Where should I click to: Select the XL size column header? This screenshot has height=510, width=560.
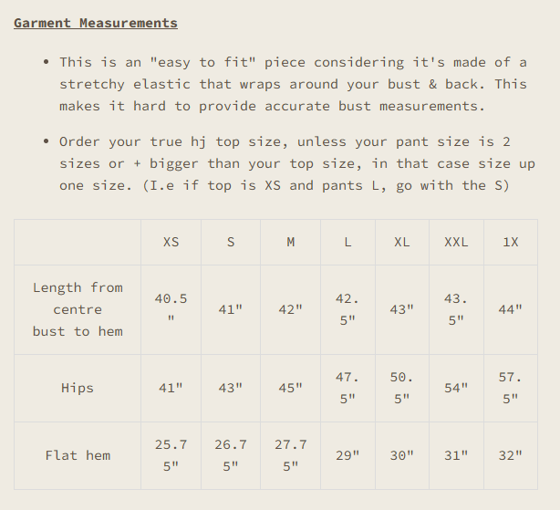tap(401, 242)
